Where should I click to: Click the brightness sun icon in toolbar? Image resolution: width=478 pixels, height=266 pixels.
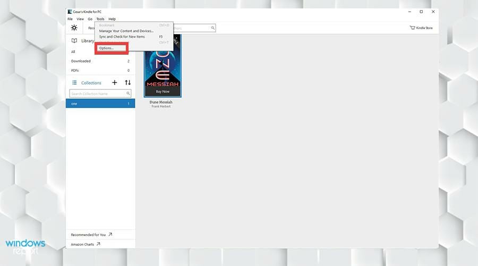(x=74, y=28)
